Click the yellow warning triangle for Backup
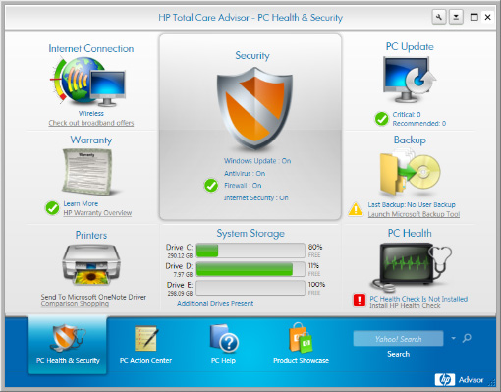 pos(356,209)
